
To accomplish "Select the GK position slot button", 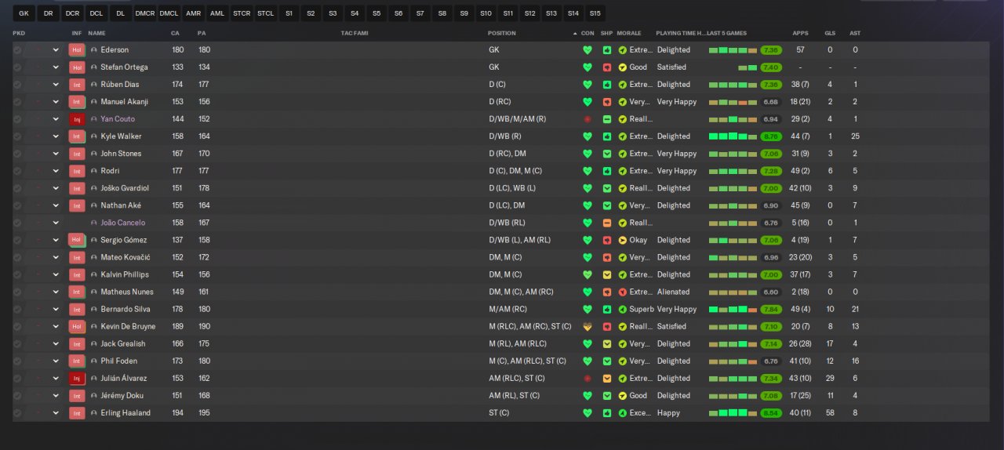I will point(24,13).
